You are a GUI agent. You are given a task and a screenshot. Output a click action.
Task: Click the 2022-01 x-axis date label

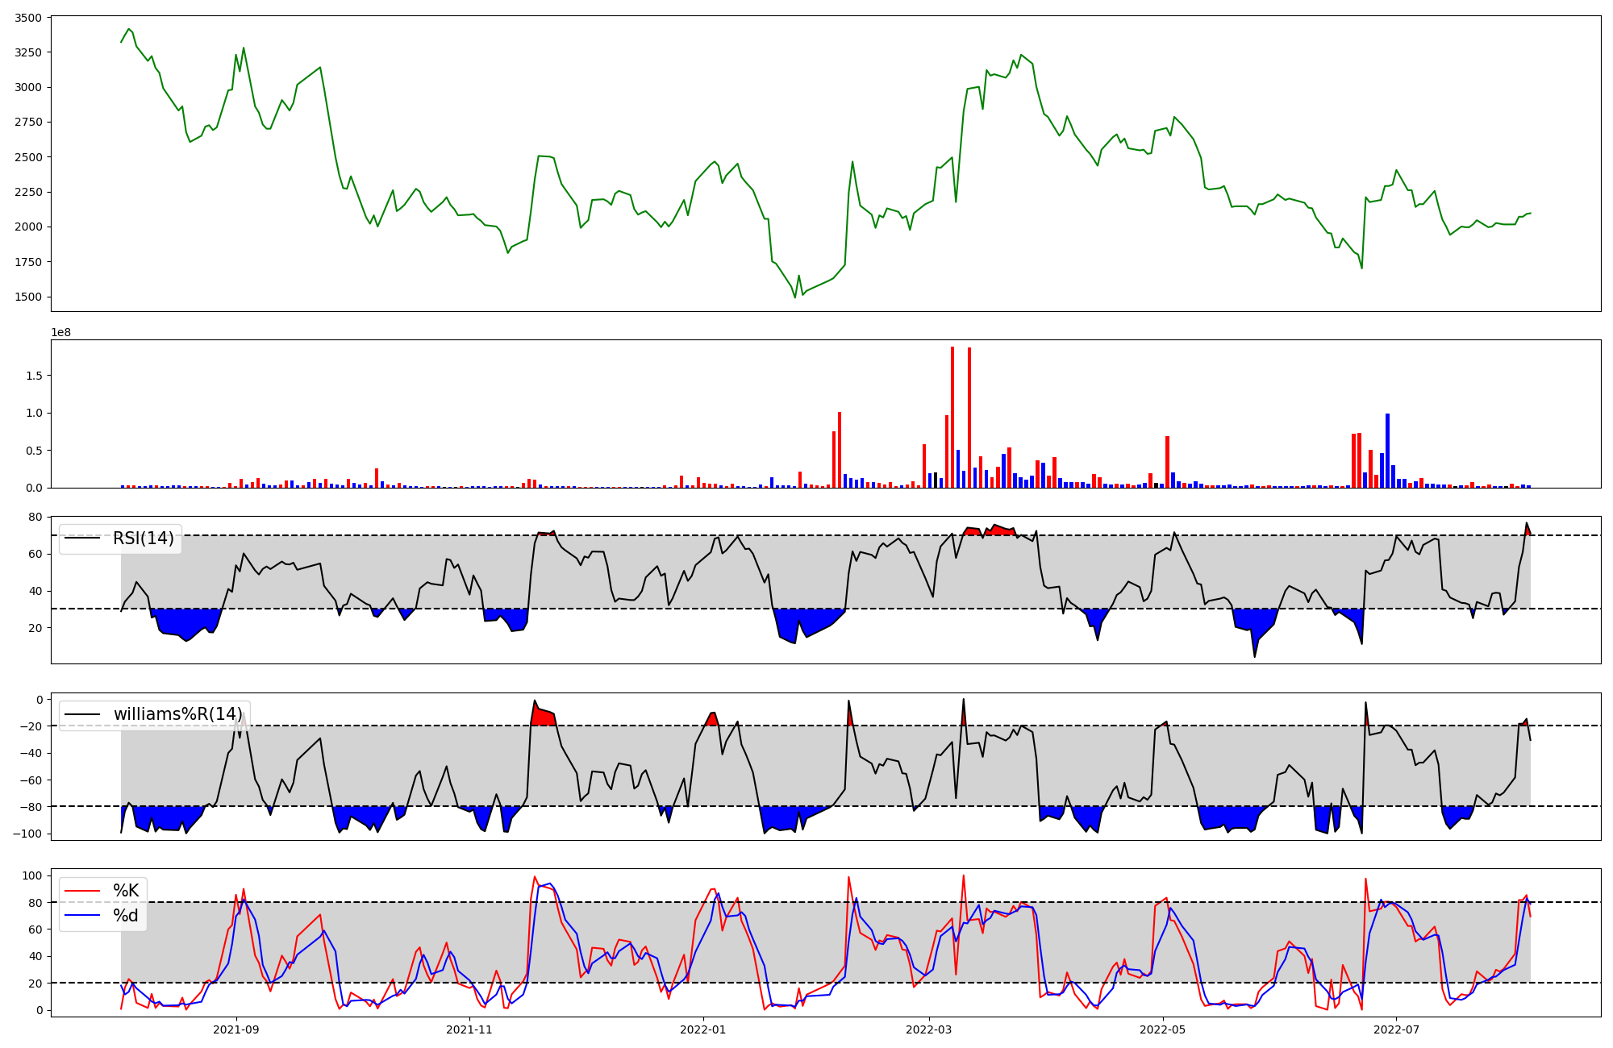[x=703, y=1029]
